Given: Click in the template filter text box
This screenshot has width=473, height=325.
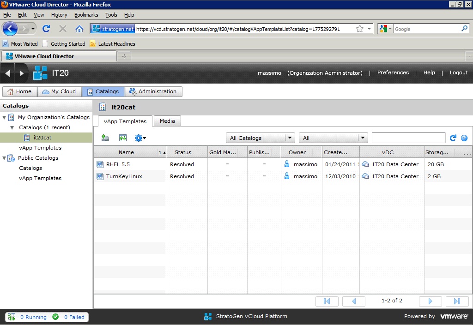Looking at the screenshot, I should tap(409, 138).
